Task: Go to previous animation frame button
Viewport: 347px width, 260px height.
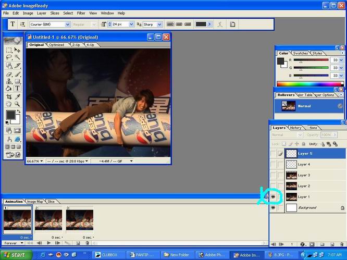Action: 39,243
